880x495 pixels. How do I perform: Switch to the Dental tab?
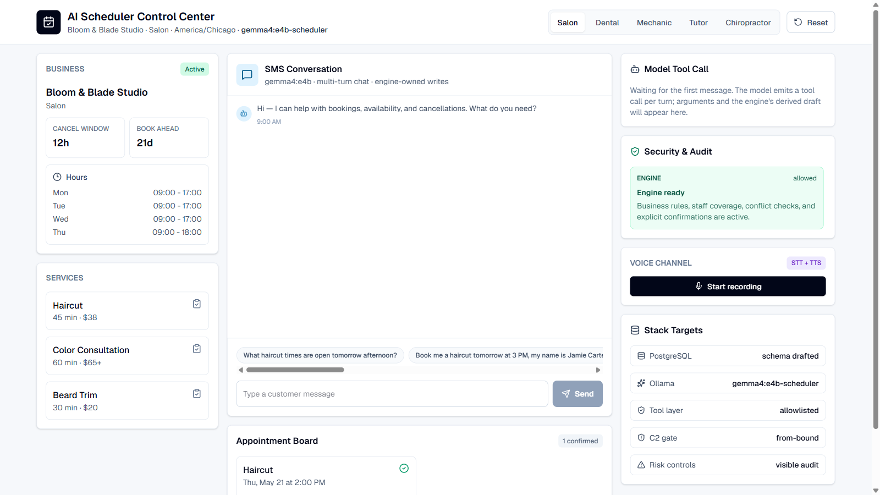pos(607,23)
